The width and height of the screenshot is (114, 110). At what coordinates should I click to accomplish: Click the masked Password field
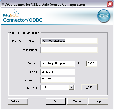57,80
